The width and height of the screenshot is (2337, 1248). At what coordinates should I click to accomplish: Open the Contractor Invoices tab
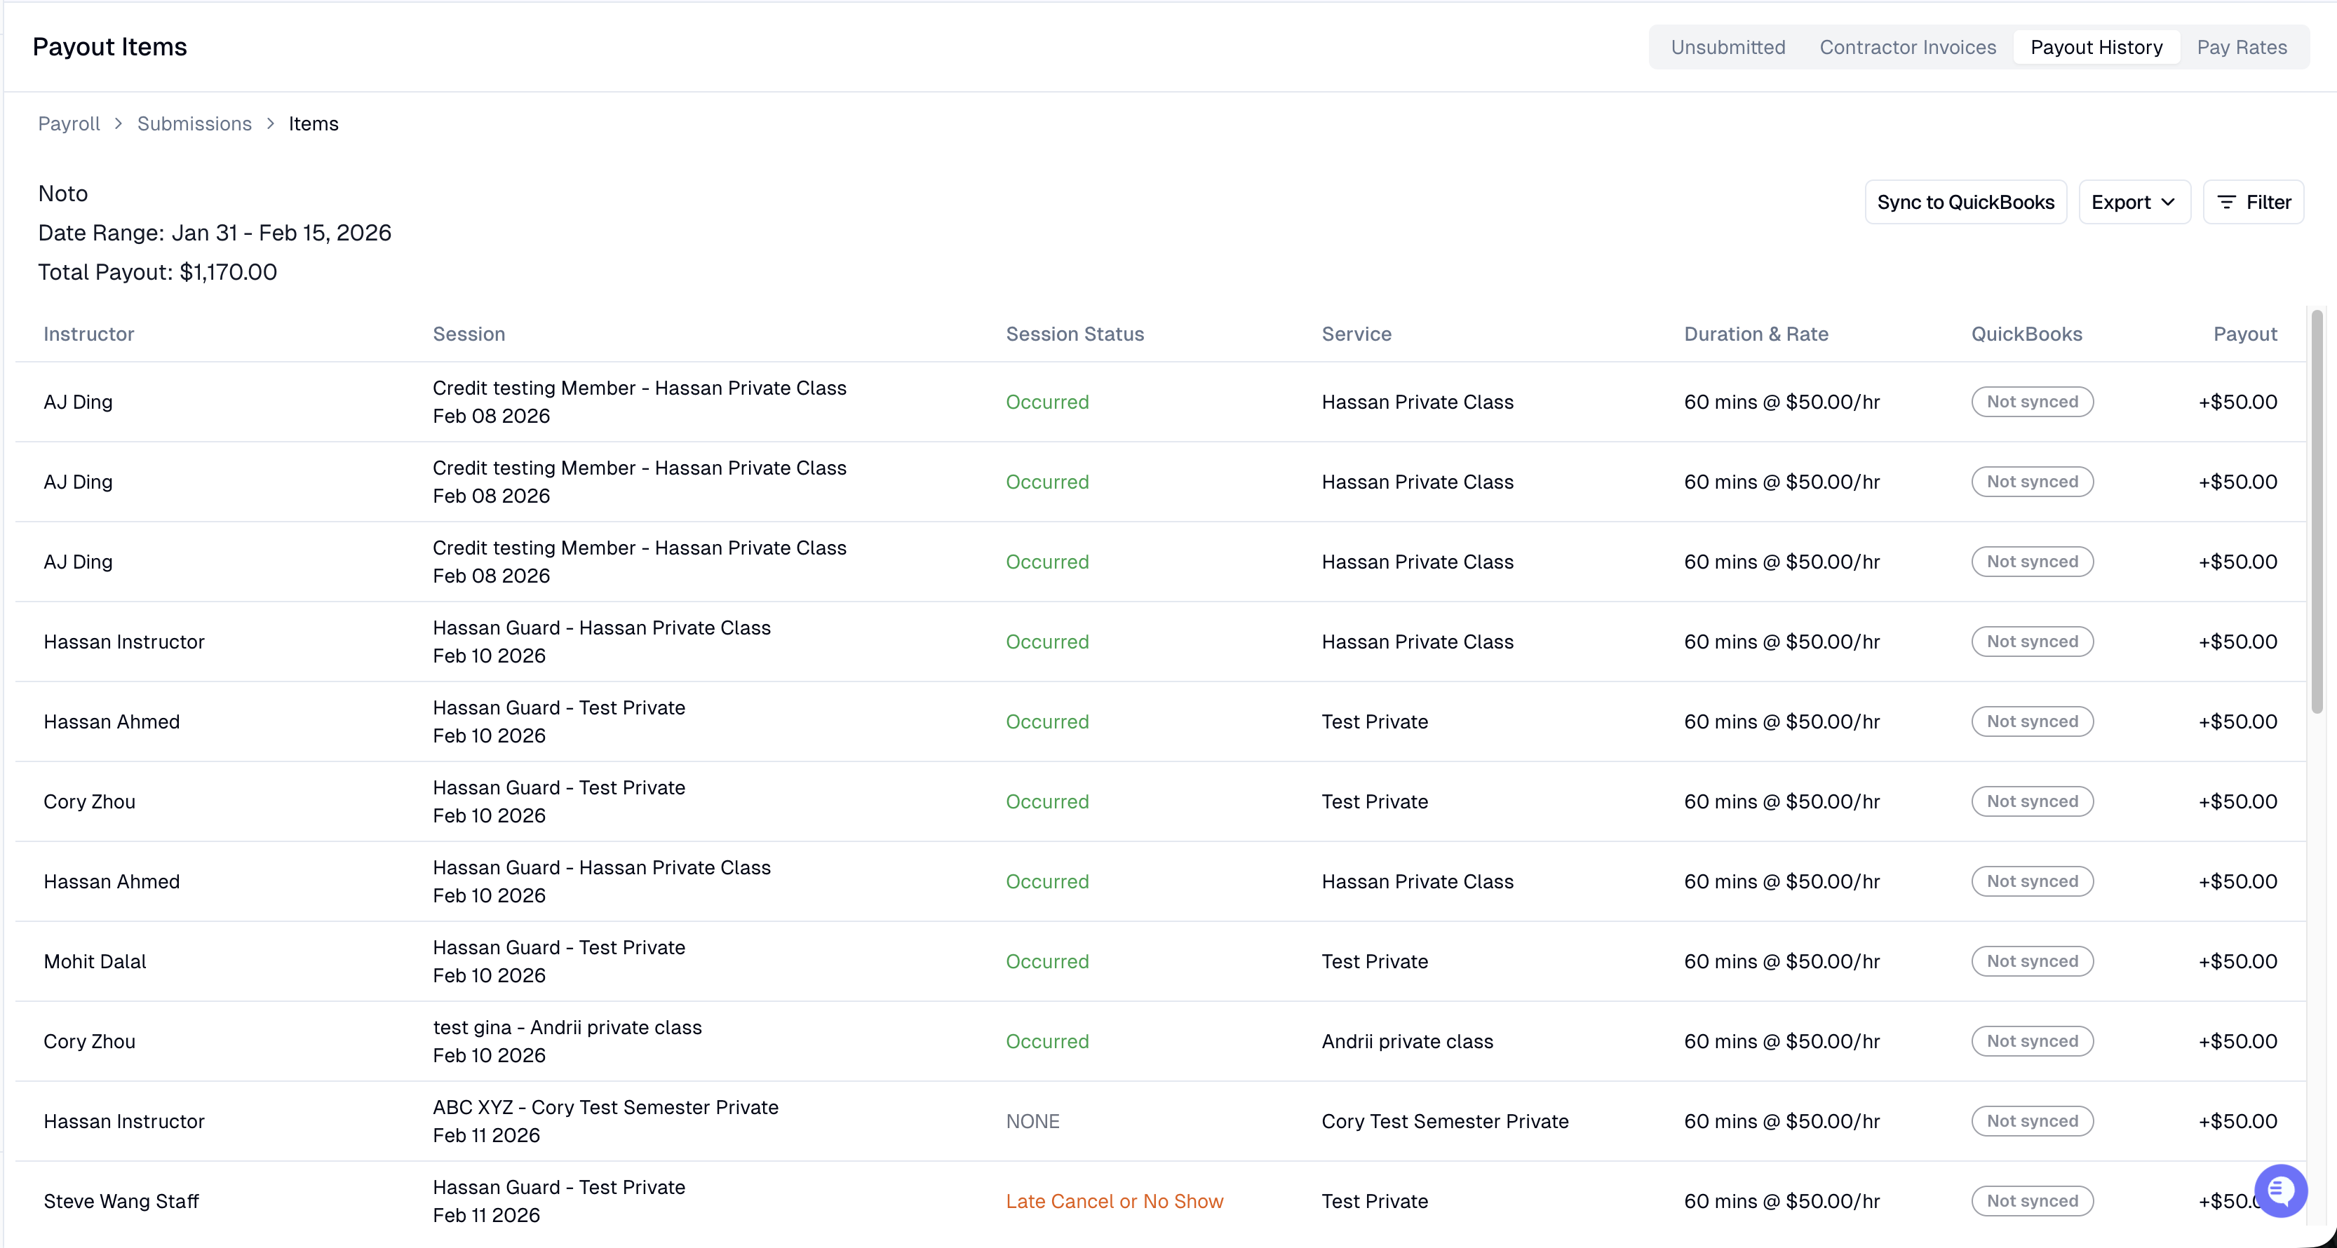coord(1907,47)
